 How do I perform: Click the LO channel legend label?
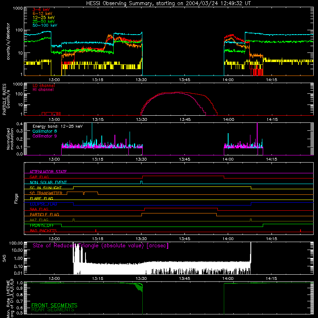pyautogui.click(x=44, y=85)
